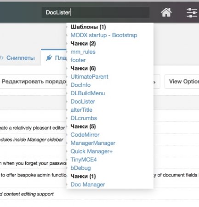Open alterTitle search result
Viewport: 199px width, 207px height.
81,110
